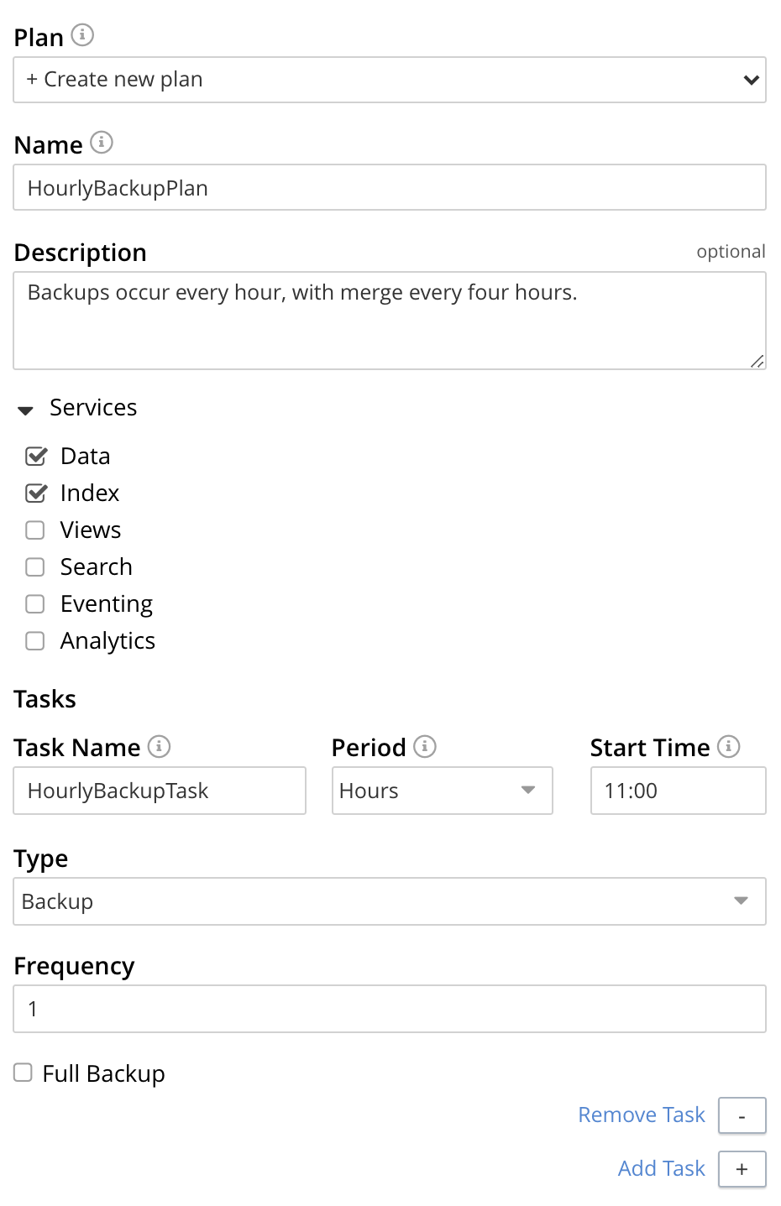Screen dimensions: 781x1206
Task: Uncheck the Index service checkbox
Action: tap(35, 493)
